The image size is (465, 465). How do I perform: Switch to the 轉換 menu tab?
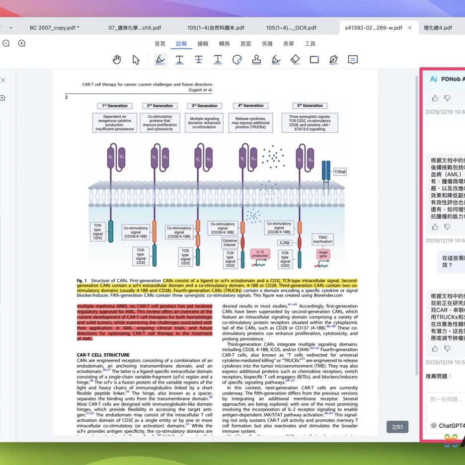pyautogui.click(x=224, y=44)
